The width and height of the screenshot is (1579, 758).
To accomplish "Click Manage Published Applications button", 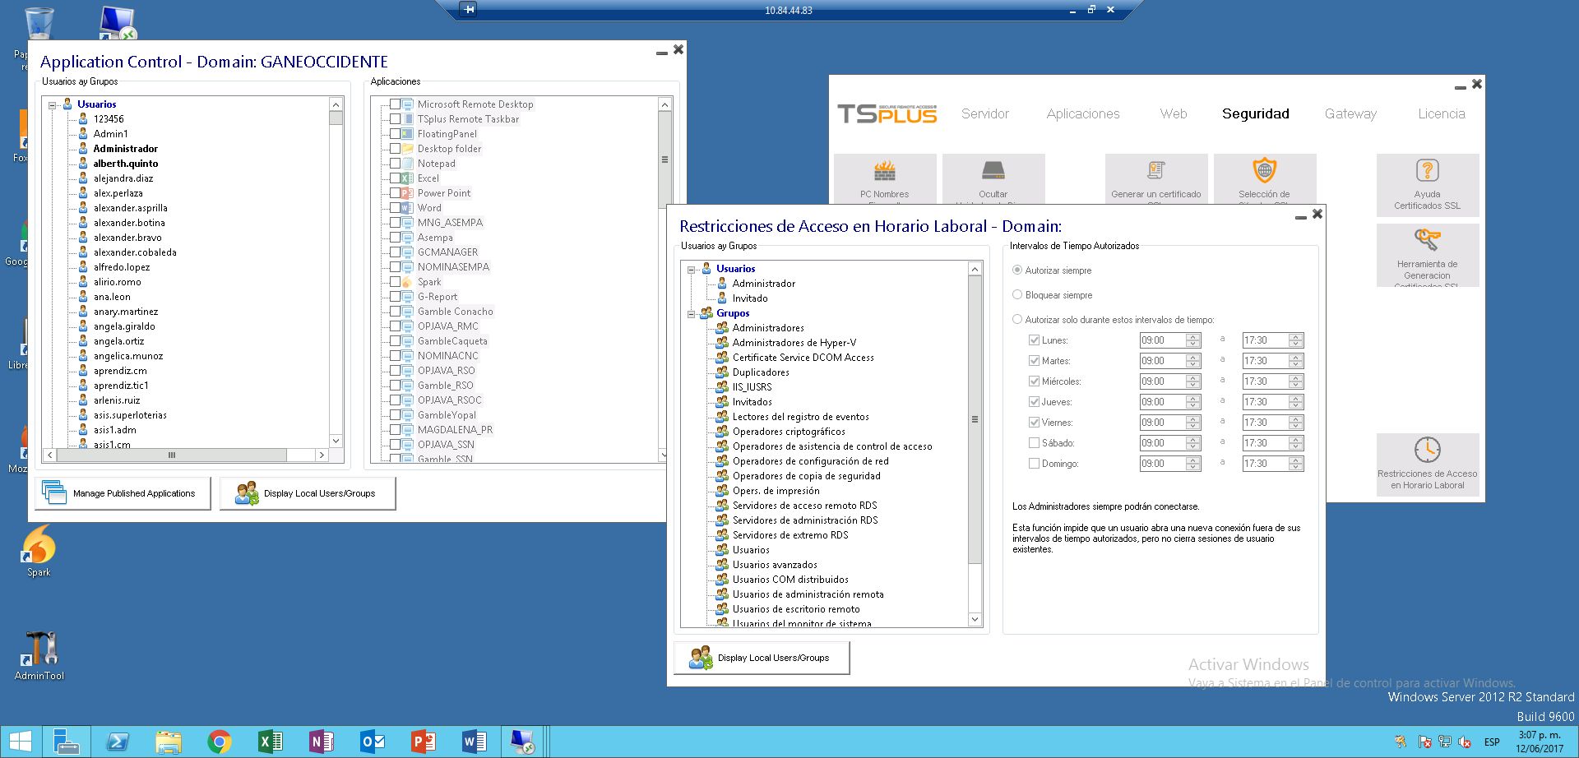I will (x=123, y=493).
